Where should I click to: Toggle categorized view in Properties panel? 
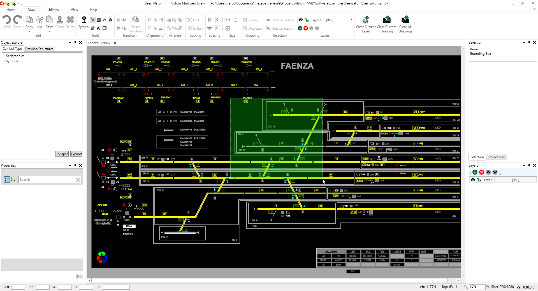coord(7,179)
